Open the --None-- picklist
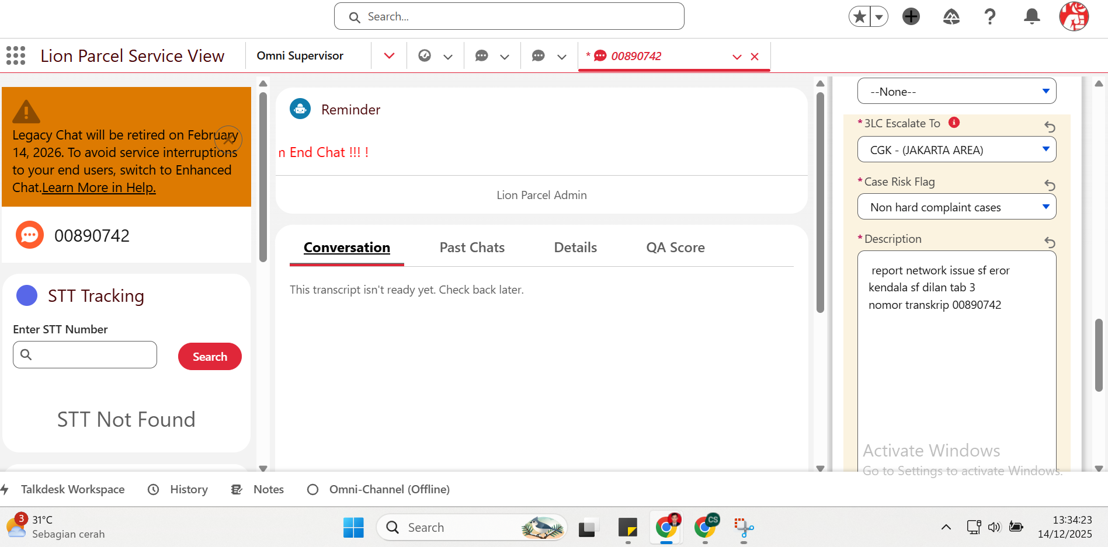1108x547 pixels. point(957,91)
